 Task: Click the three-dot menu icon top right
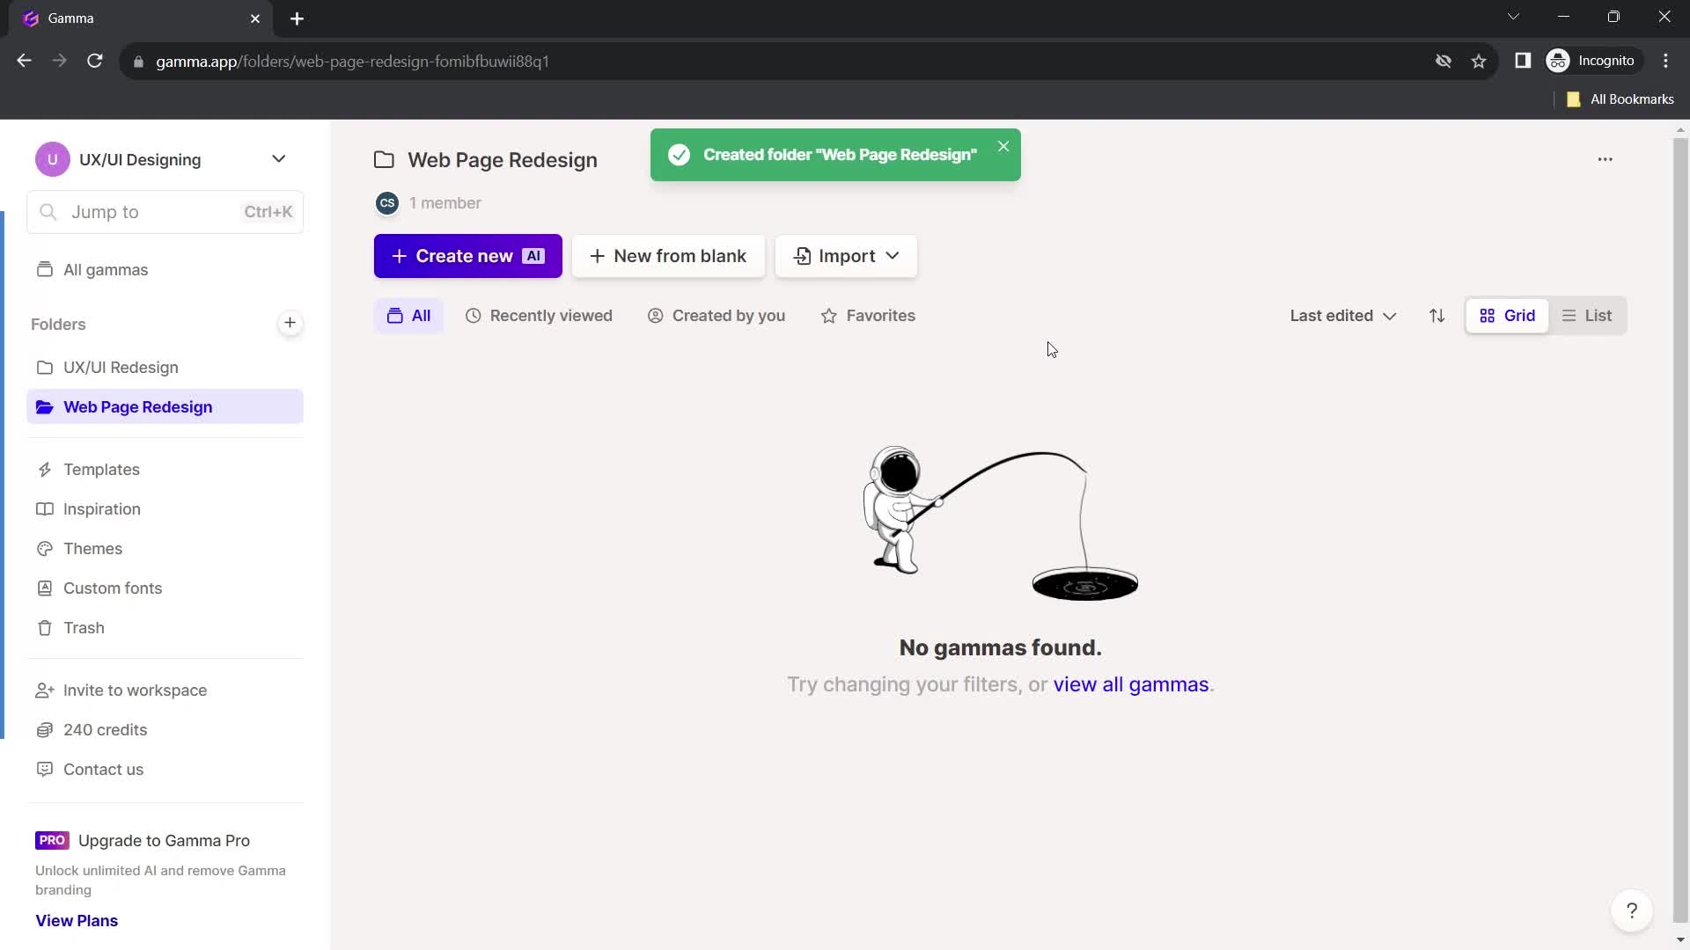pos(1605,159)
